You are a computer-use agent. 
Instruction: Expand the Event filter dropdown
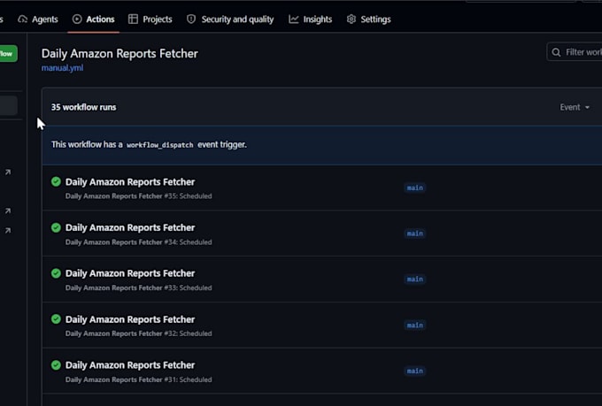point(575,107)
